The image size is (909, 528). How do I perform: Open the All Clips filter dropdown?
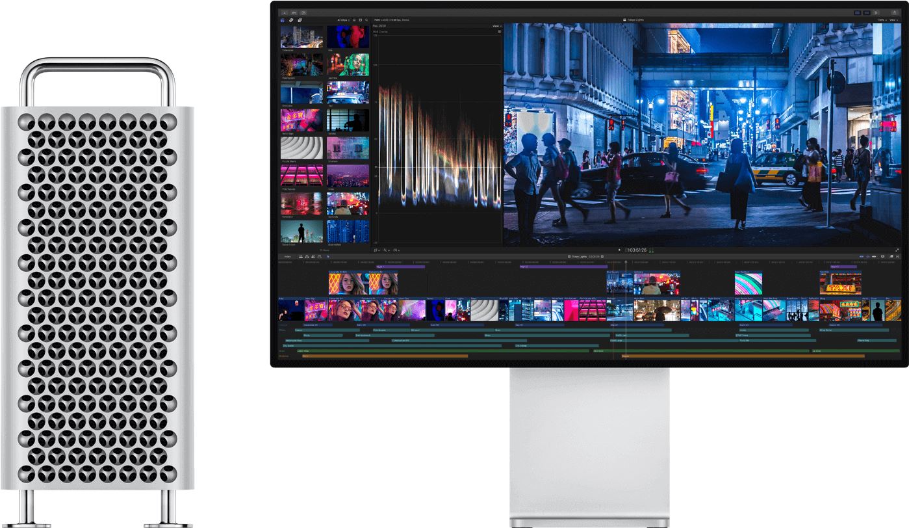click(x=343, y=20)
